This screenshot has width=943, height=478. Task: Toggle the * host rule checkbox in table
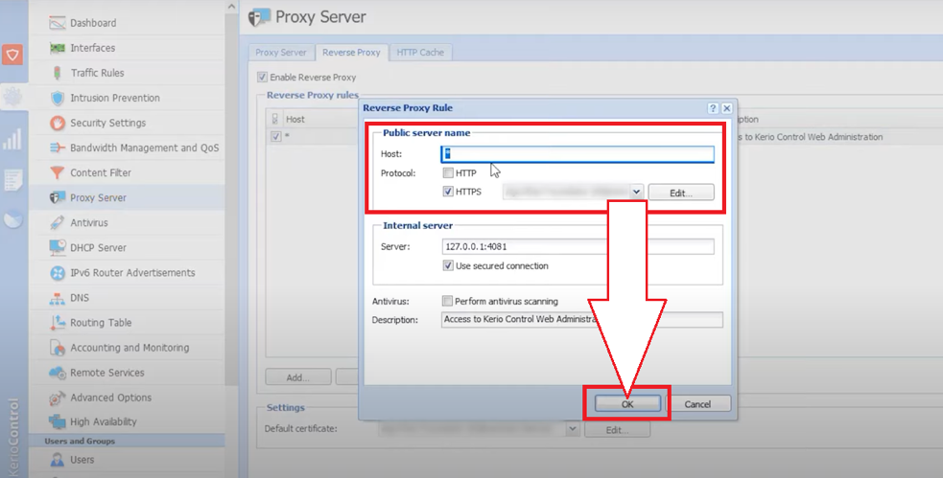(276, 136)
